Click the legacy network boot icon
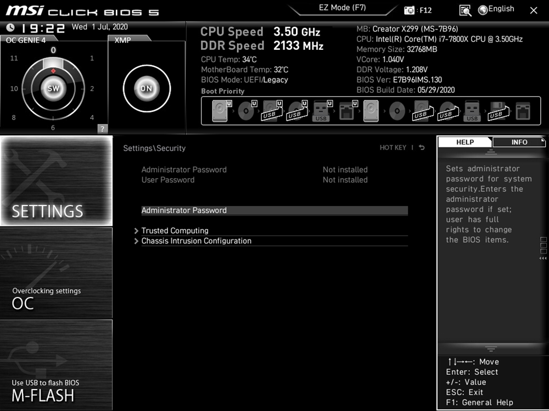 tap(523, 111)
